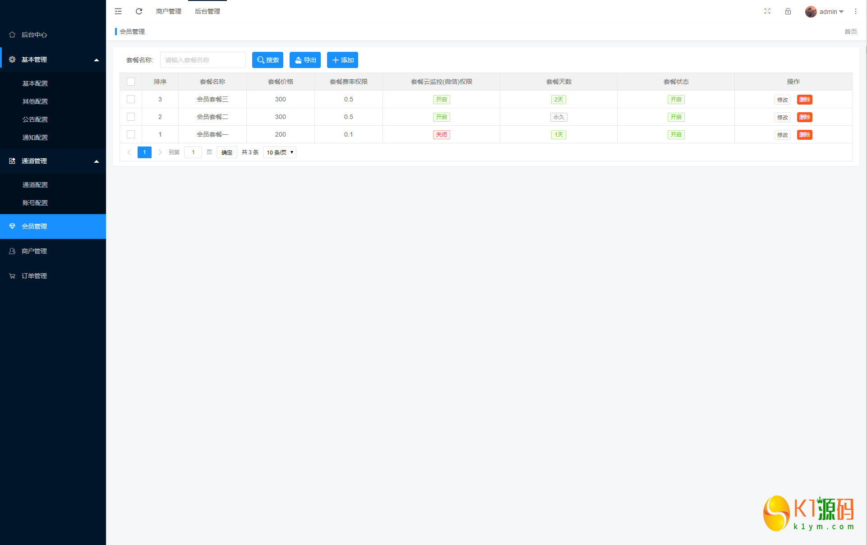Check the checkbox for 会员套餐三 row
This screenshot has width=867, height=545.
131,99
